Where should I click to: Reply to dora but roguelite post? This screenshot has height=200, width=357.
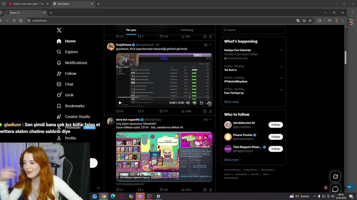coord(120,190)
